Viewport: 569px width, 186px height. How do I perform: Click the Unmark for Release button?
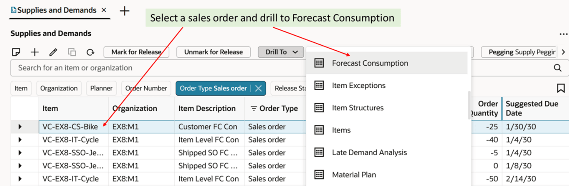(x=214, y=52)
